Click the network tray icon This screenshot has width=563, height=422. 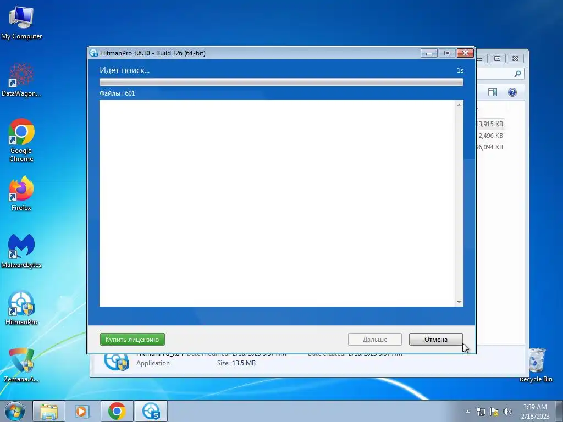481,412
